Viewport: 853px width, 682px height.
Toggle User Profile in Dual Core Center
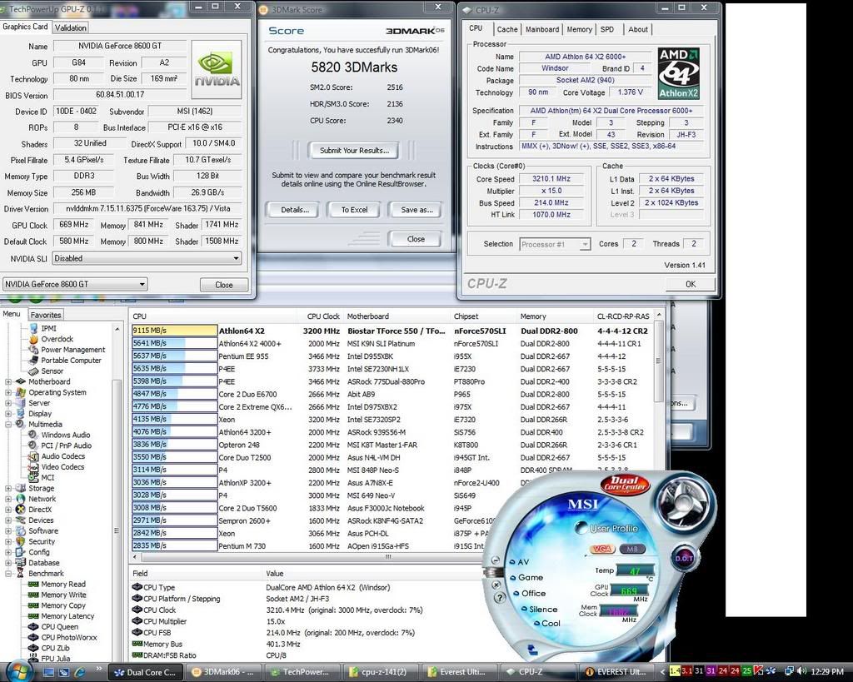[607, 528]
